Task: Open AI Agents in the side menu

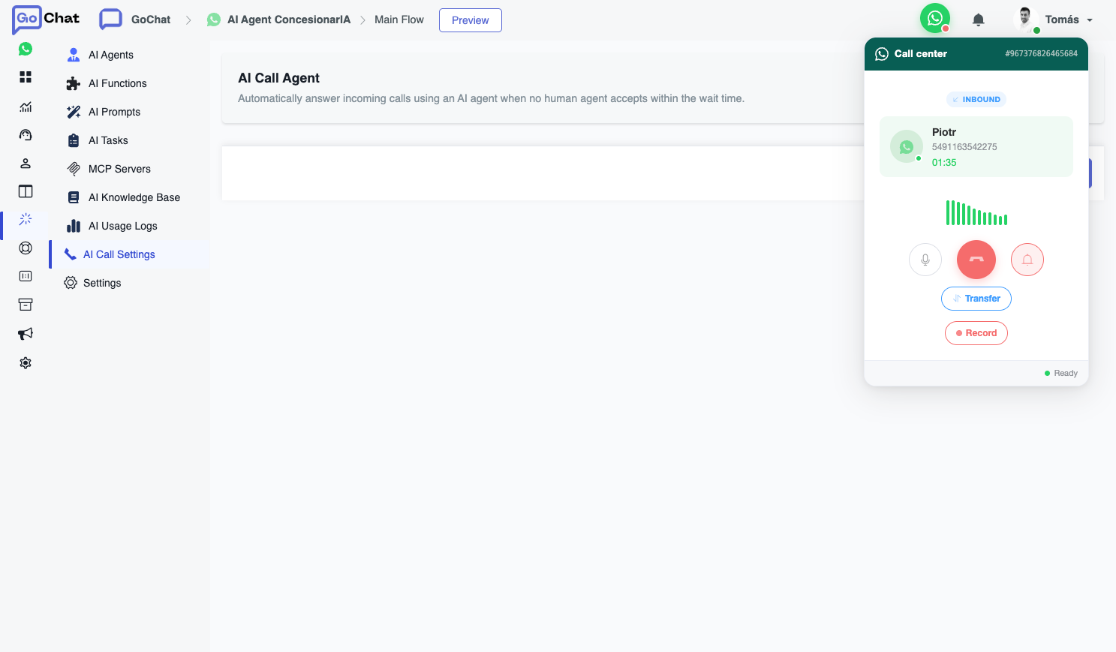Action: 111,55
